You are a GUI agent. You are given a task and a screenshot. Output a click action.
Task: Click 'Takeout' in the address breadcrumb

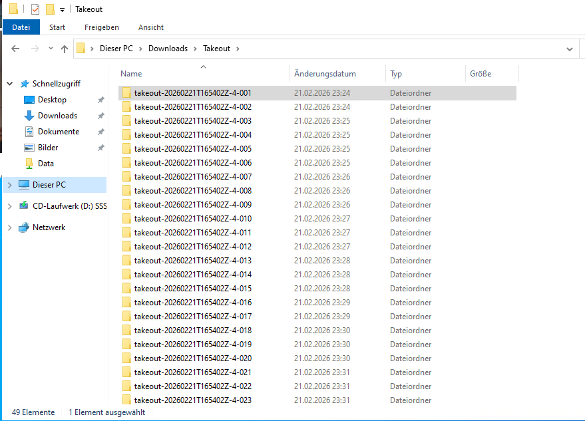[216, 49]
